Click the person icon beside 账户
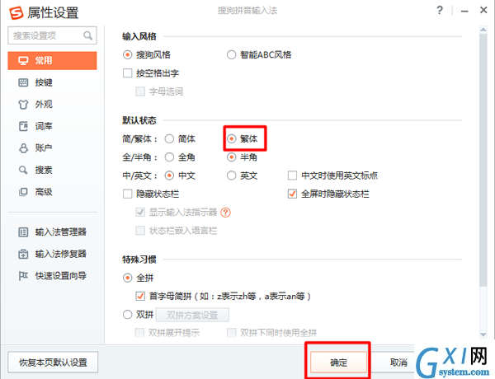The width and height of the screenshot is (495, 379). pos(23,148)
